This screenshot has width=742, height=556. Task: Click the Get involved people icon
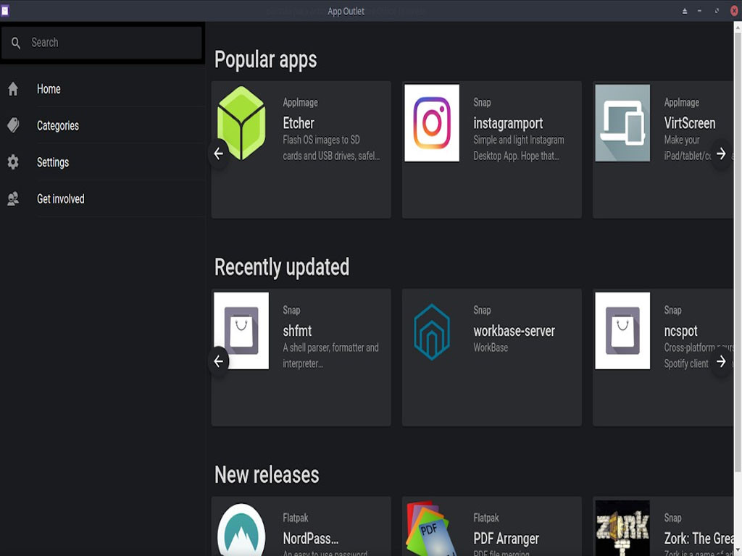[13, 198]
